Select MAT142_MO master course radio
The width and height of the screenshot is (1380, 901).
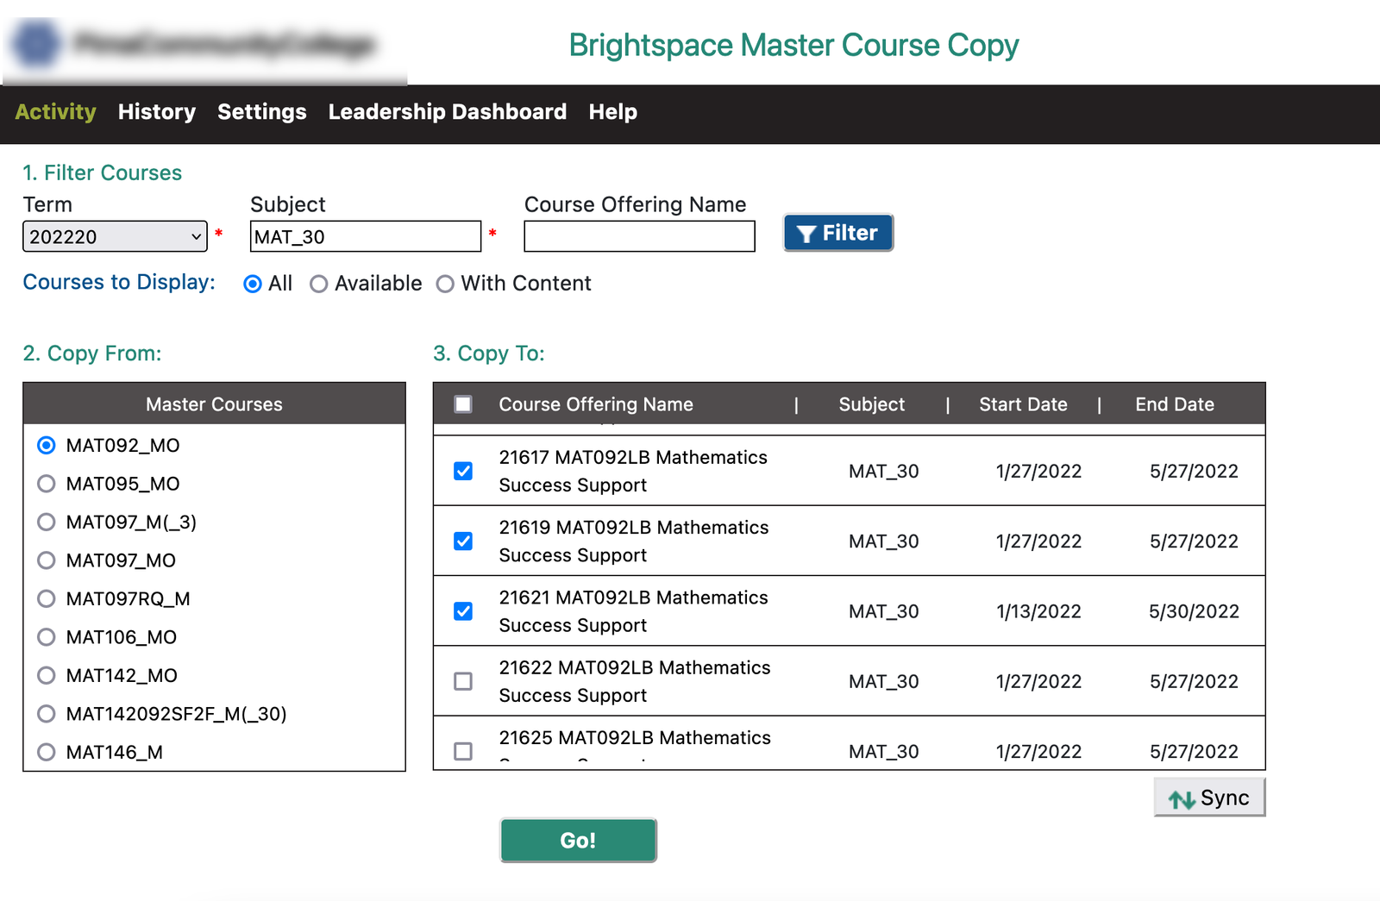click(47, 675)
